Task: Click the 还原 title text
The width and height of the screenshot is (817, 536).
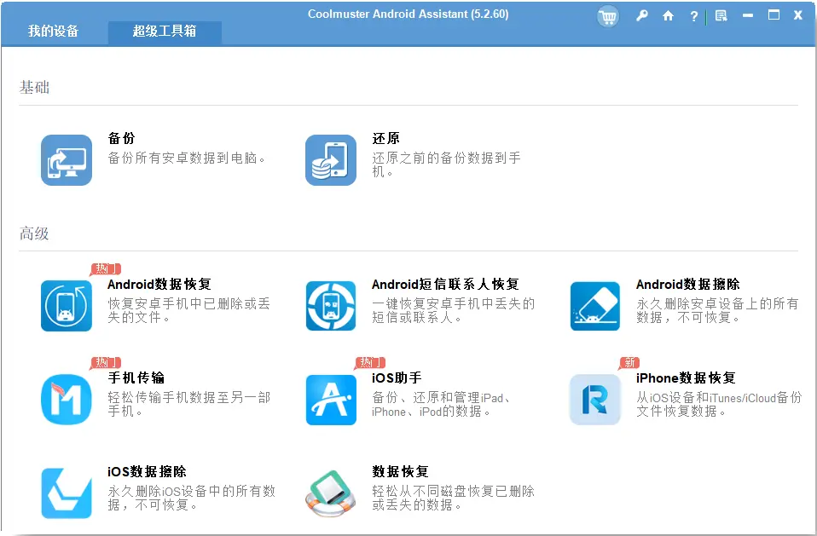Action: [386, 138]
